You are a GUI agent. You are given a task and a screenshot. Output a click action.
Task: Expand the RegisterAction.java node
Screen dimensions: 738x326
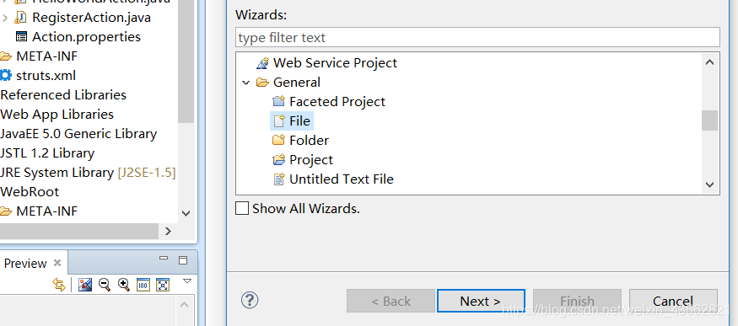[x=5, y=19]
